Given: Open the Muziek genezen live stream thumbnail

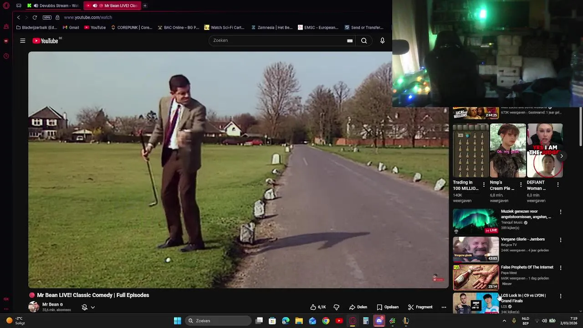Looking at the screenshot, I should (x=476, y=221).
